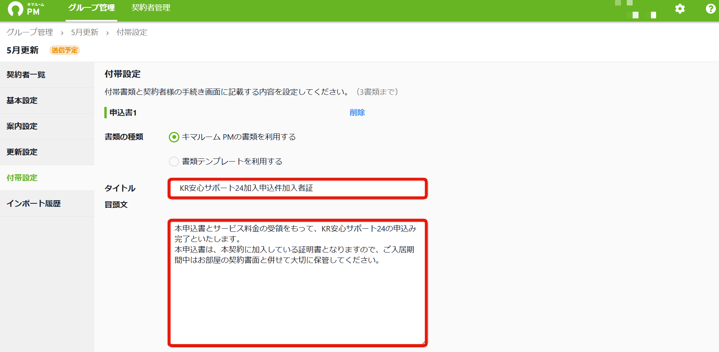Open 案内設定 in the sidebar
719x352 pixels.
(x=47, y=126)
